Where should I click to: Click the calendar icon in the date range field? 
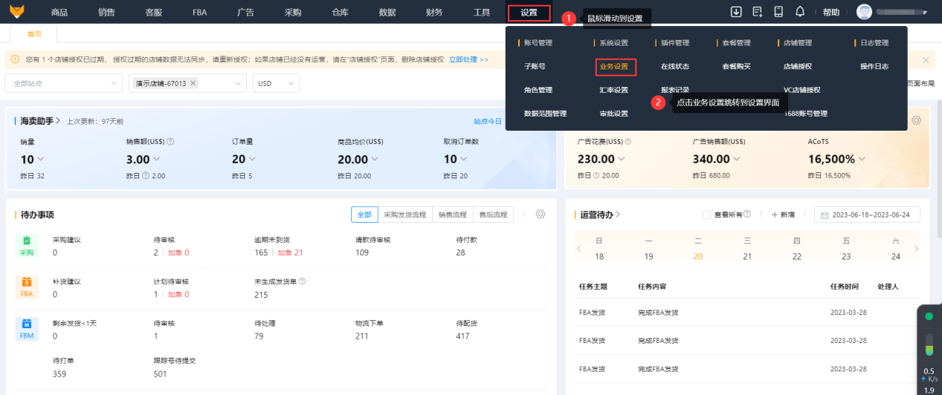point(825,215)
